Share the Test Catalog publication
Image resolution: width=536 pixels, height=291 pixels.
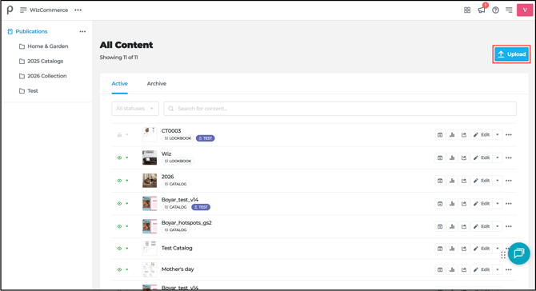tap(464, 249)
